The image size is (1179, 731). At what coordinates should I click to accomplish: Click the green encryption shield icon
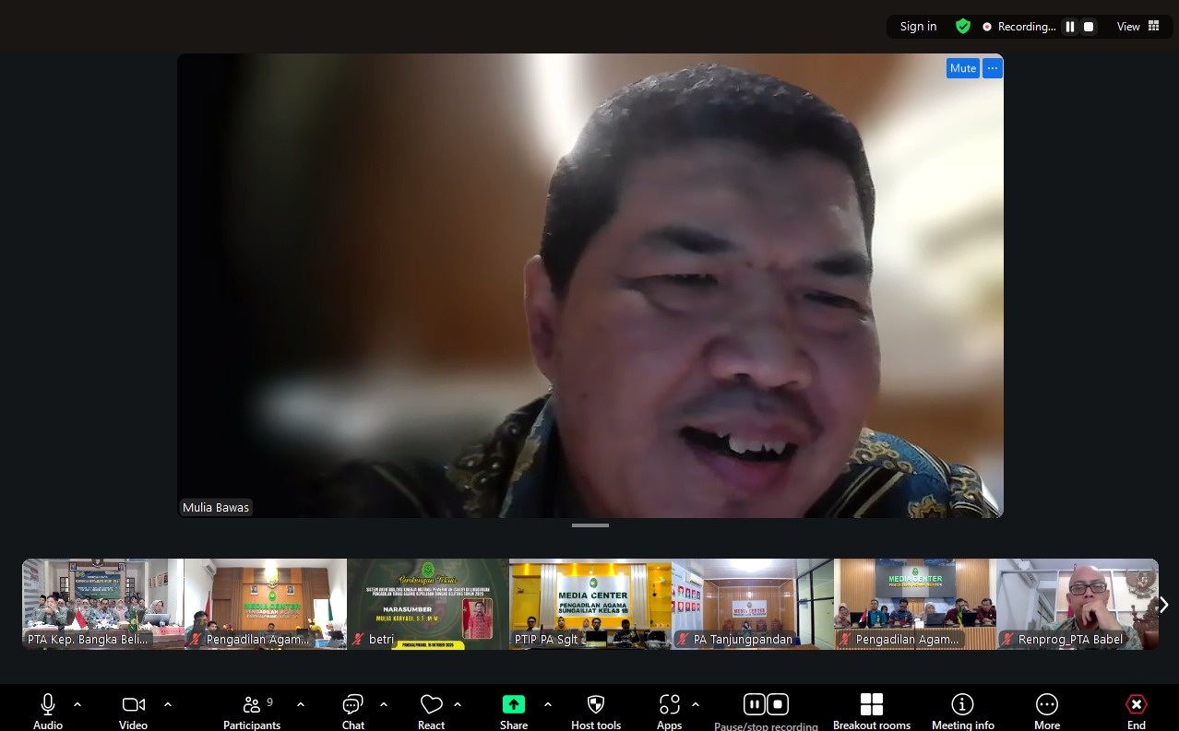pyautogui.click(x=963, y=27)
